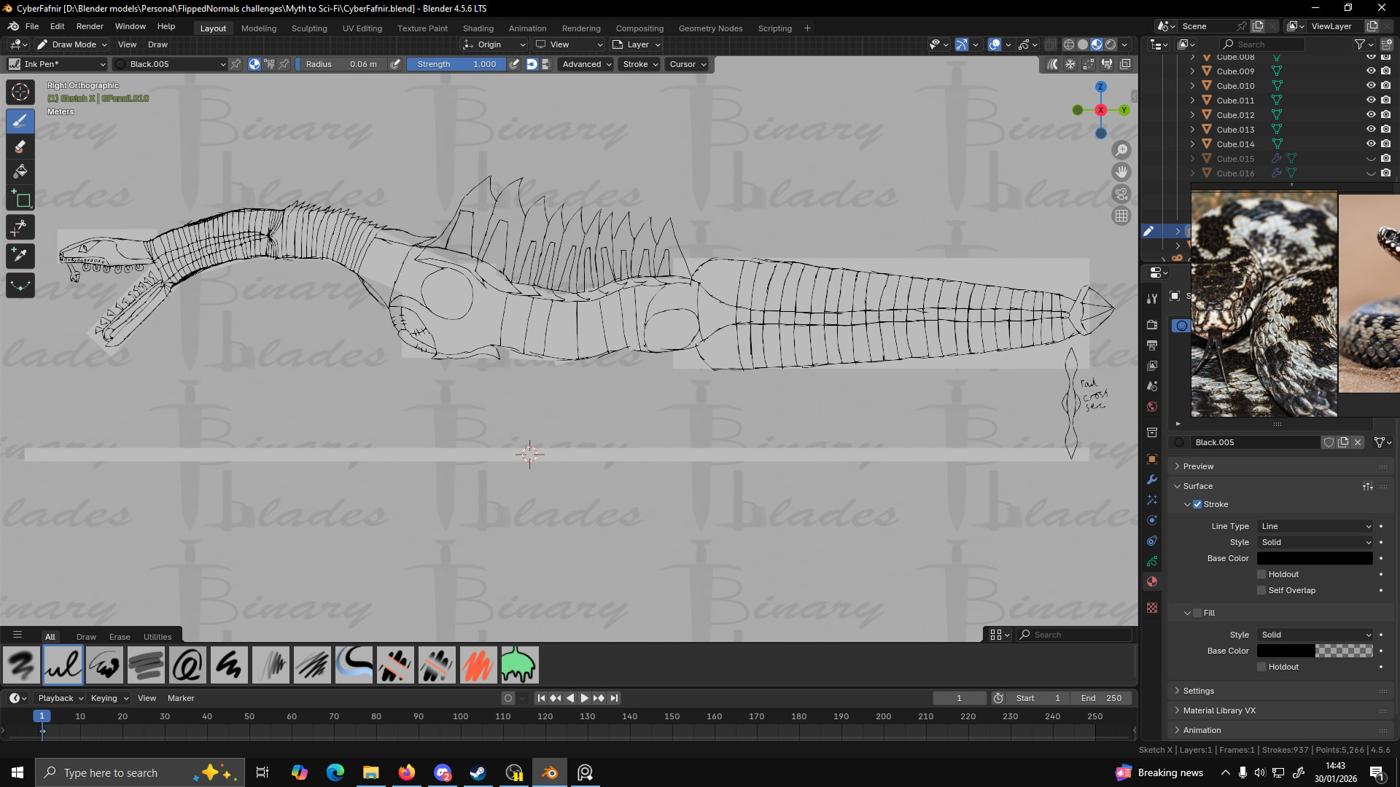The width and height of the screenshot is (1400, 787).
Task: Select the Erase tool in left toolbar
Action: coord(20,146)
